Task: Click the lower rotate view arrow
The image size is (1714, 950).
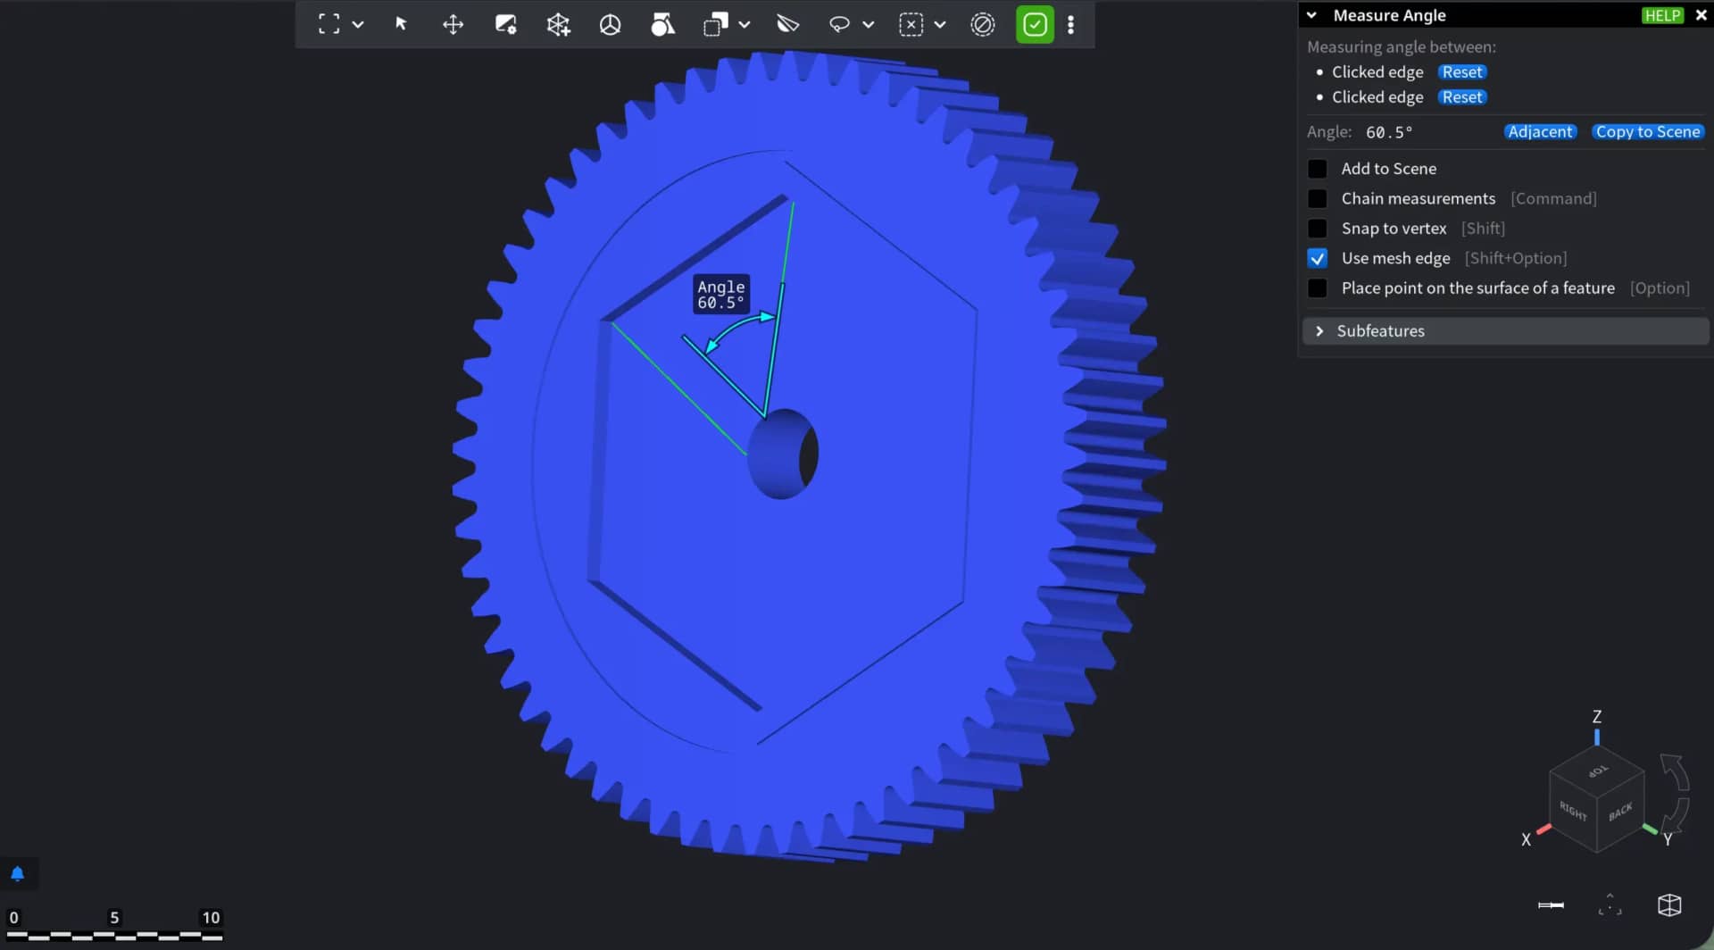Action: [x=1676, y=816]
